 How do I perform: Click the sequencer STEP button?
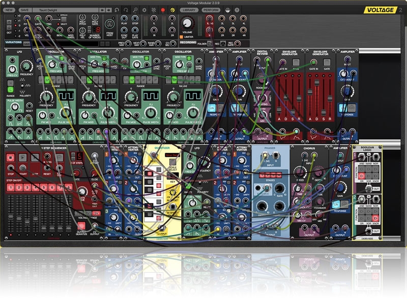[35, 157]
